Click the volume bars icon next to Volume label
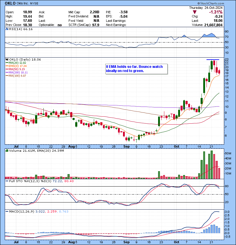The width and height of the screenshot is (236, 245). [x=7, y=151]
